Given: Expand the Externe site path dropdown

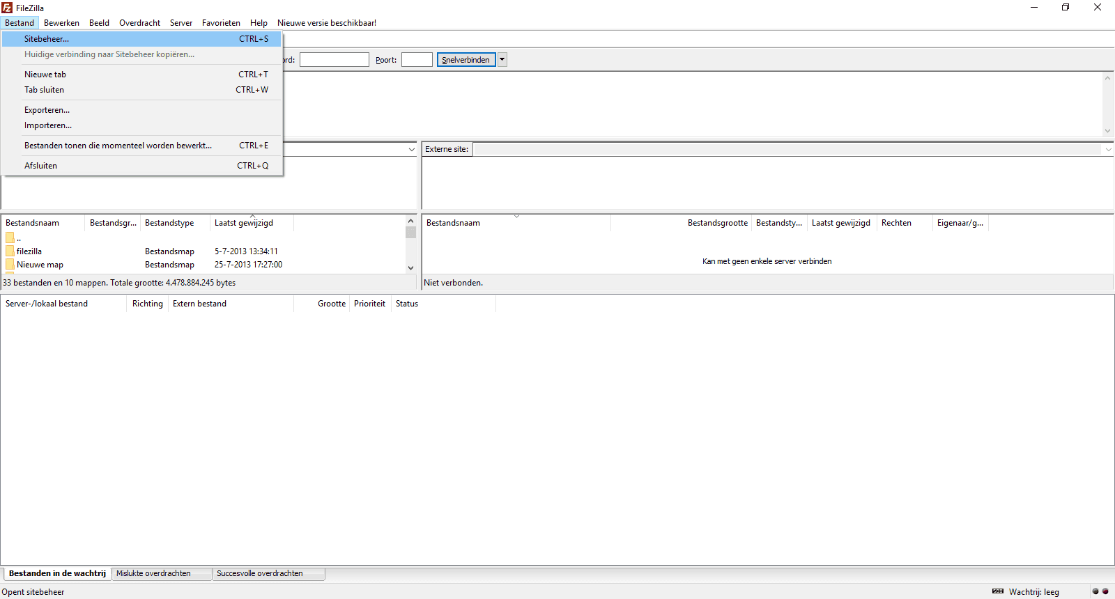Looking at the screenshot, I should [x=1108, y=149].
